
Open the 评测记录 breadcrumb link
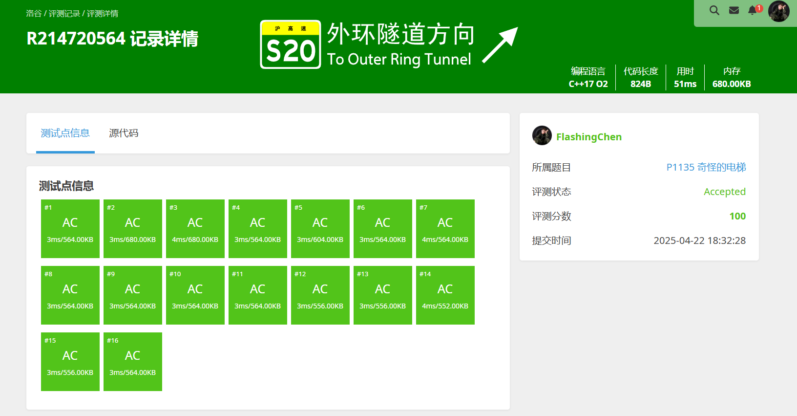(64, 13)
